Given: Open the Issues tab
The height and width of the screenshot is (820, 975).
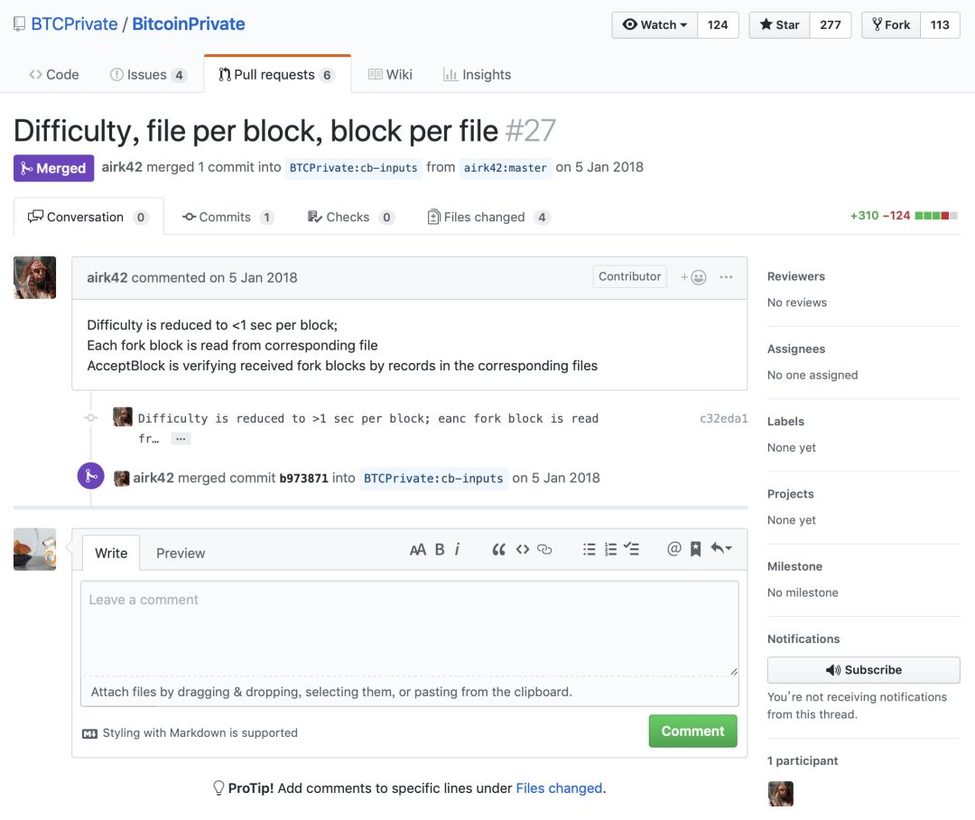Looking at the screenshot, I should pyautogui.click(x=148, y=75).
